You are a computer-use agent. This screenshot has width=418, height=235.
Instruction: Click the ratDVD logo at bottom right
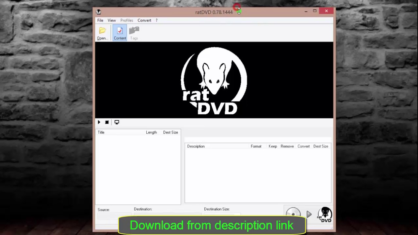pos(325,214)
